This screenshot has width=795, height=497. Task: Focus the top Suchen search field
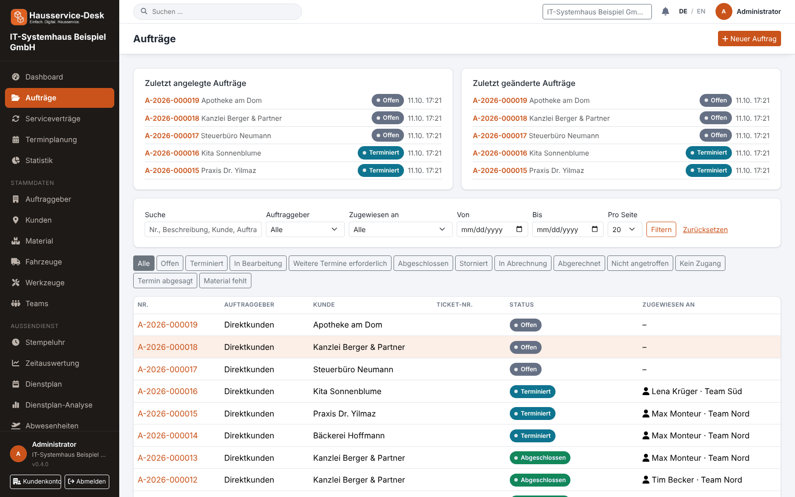pyautogui.click(x=218, y=11)
